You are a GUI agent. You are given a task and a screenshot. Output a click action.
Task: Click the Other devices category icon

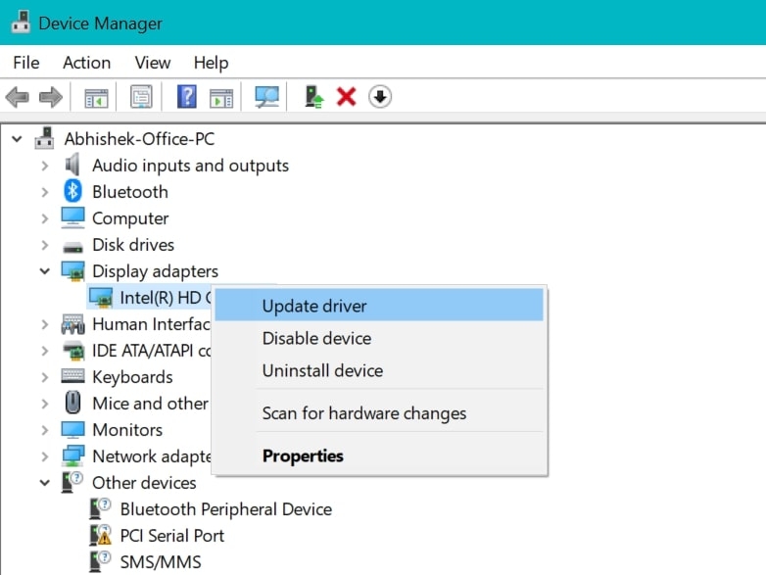click(x=72, y=482)
